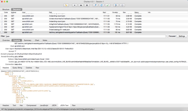Switch to Sequence view
This screenshot has height=111, width=188.
pos(17,9)
